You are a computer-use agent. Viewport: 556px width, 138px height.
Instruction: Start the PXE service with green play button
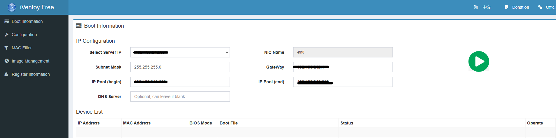478,62
